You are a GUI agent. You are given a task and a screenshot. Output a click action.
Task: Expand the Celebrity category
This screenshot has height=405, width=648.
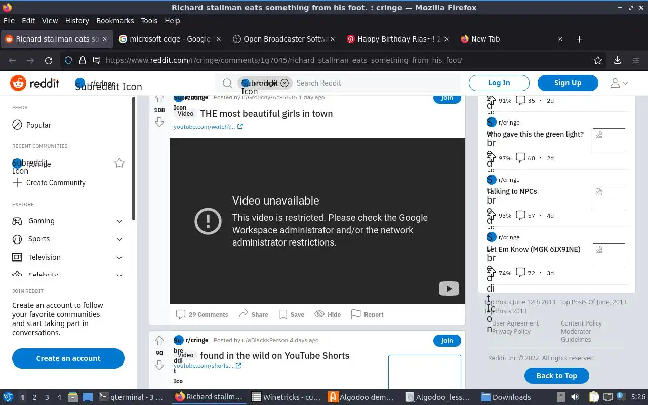[119, 275]
